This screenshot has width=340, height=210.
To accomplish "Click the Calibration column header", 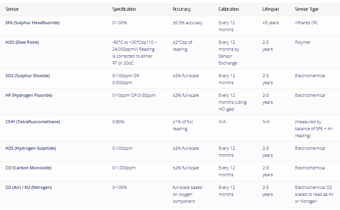I will pos(229,9).
